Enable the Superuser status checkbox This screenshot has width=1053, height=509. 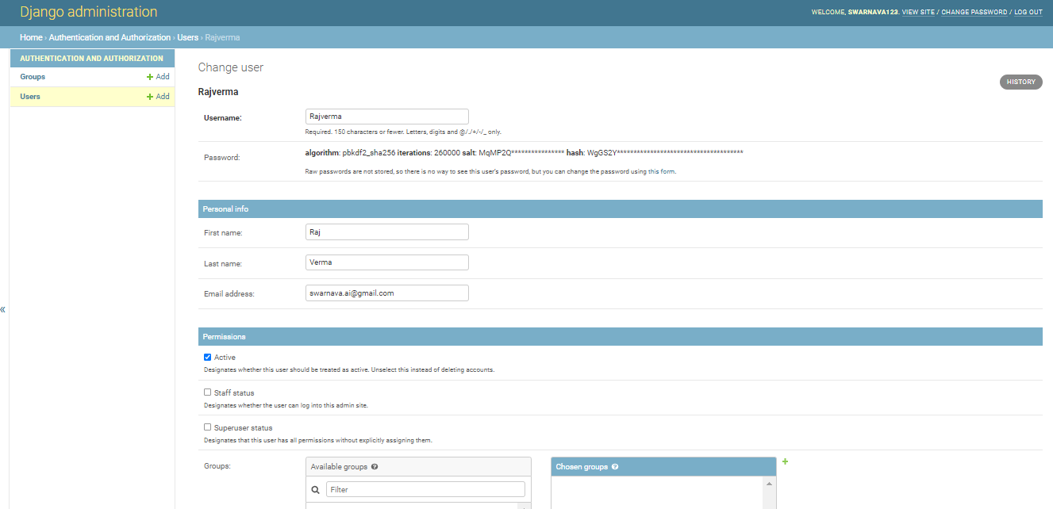pyautogui.click(x=208, y=427)
